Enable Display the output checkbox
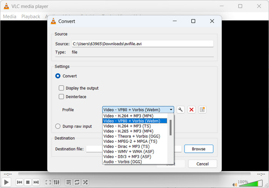This screenshot has width=269, height=188. click(x=61, y=88)
